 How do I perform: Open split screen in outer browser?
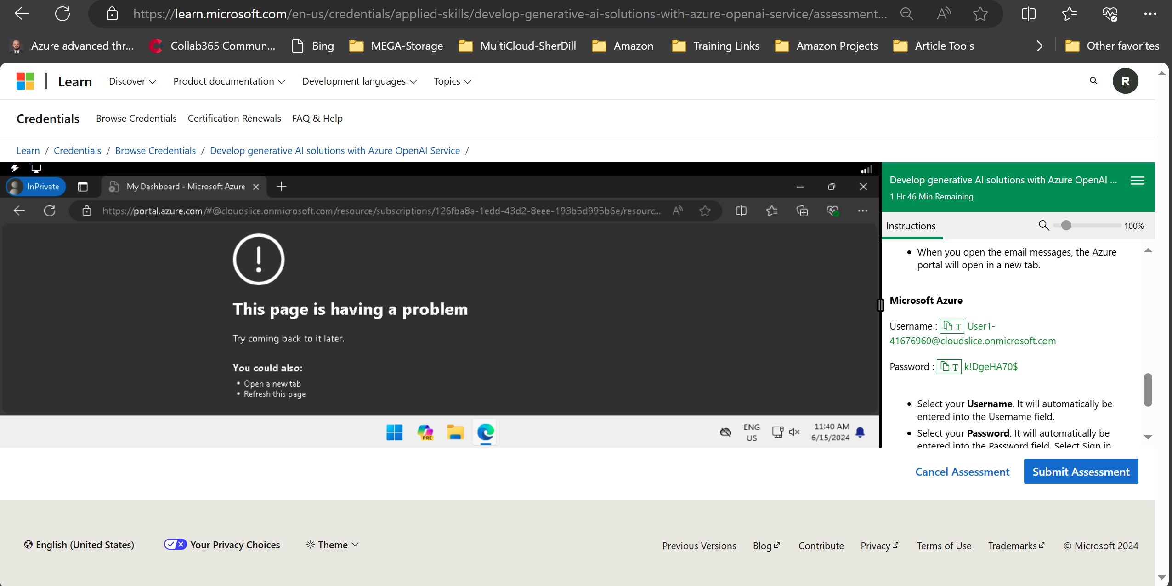(1029, 14)
